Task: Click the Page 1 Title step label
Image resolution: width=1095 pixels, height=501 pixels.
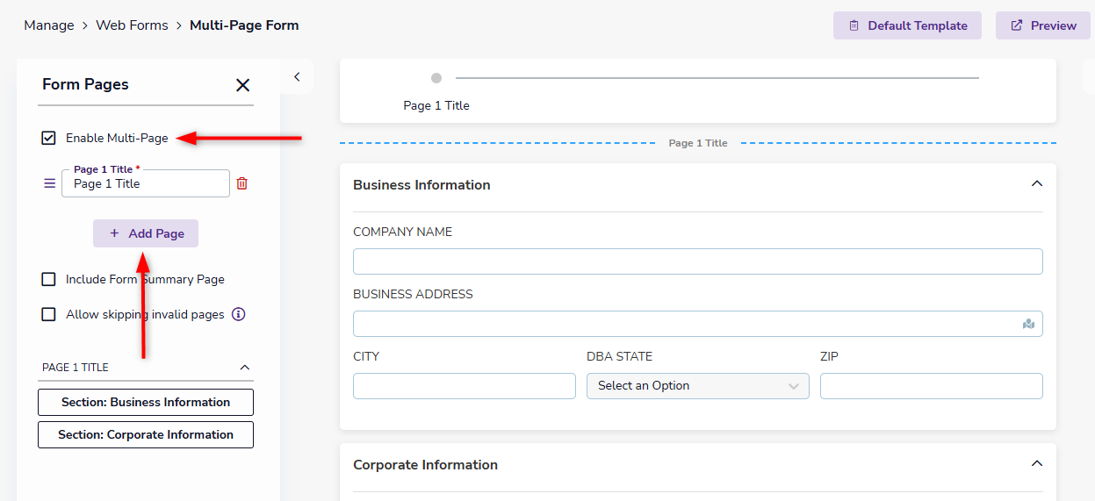Action: click(x=436, y=105)
